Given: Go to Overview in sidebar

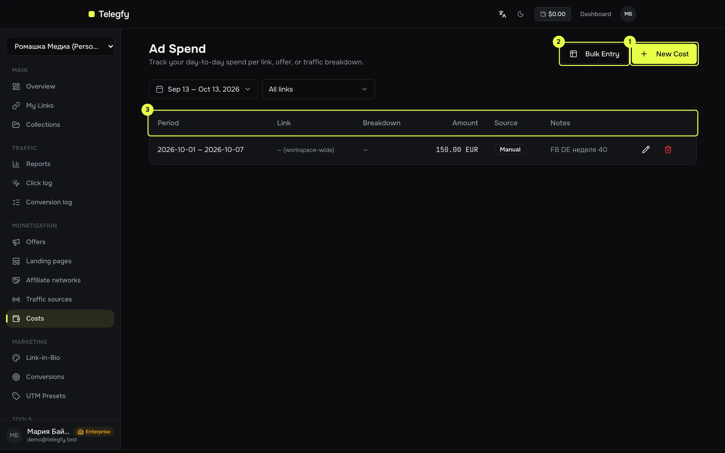Looking at the screenshot, I should pyautogui.click(x=60, y=86).
